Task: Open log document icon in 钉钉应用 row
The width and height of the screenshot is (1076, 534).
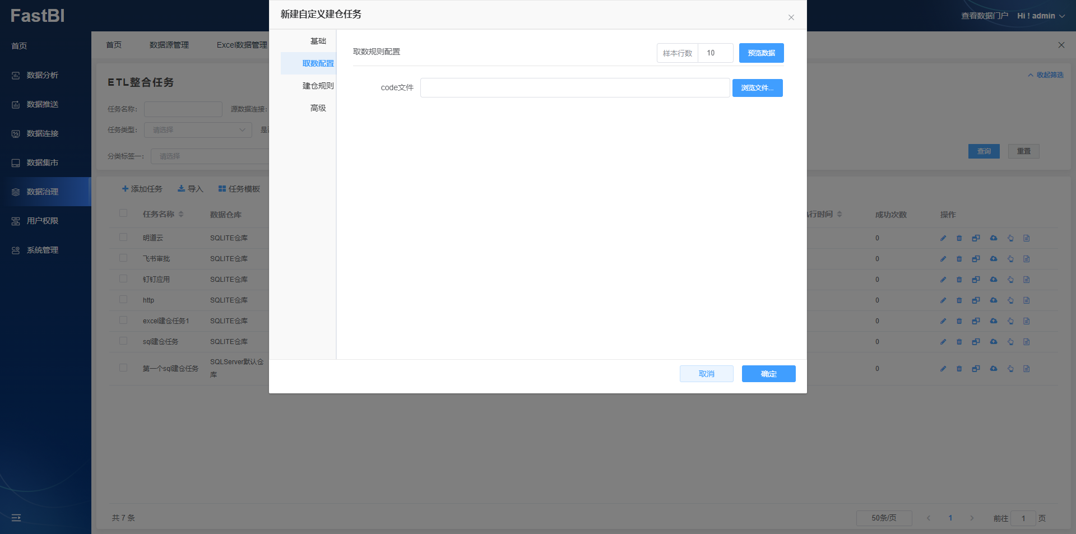Action: [1027, 280]
